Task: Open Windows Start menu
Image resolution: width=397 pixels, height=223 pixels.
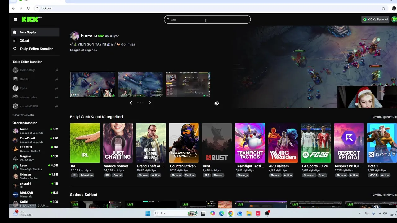Action: [x=148, y=213]
